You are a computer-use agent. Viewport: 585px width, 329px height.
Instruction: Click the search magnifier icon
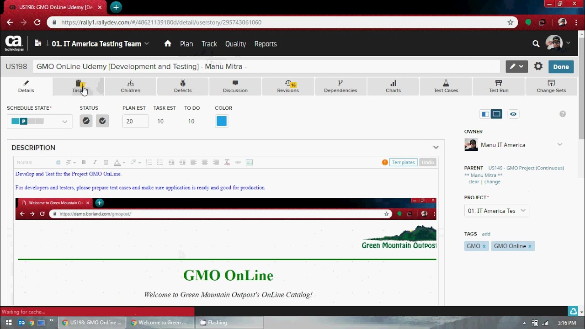click(536, 44)
